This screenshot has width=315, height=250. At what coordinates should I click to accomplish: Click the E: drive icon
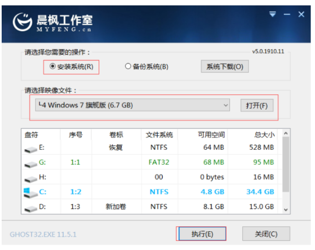point(30,149)
